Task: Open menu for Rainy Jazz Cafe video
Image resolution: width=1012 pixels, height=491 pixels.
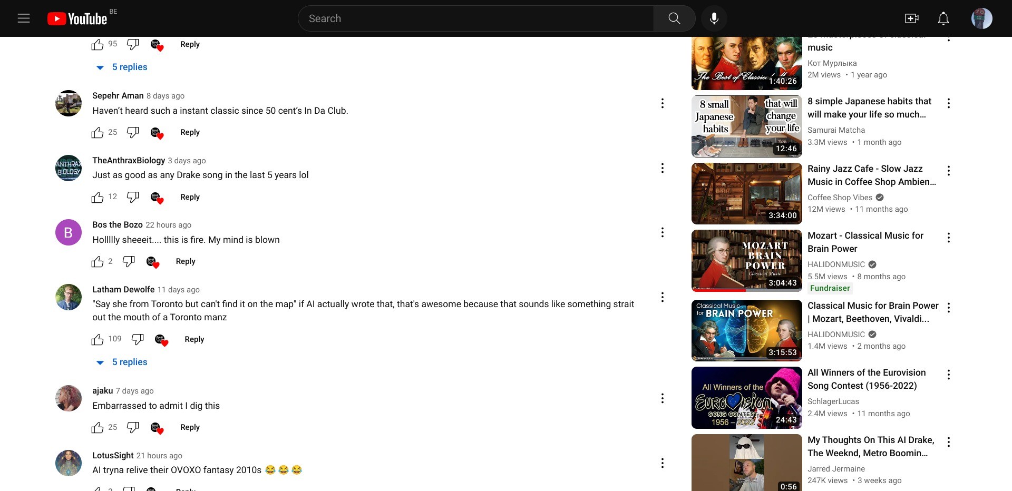Action: (948, 171)
